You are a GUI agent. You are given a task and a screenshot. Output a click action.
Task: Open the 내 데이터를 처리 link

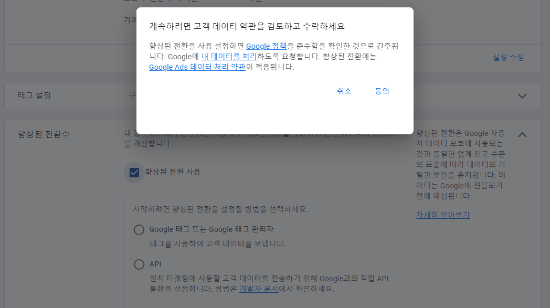[x=229, y=57]
